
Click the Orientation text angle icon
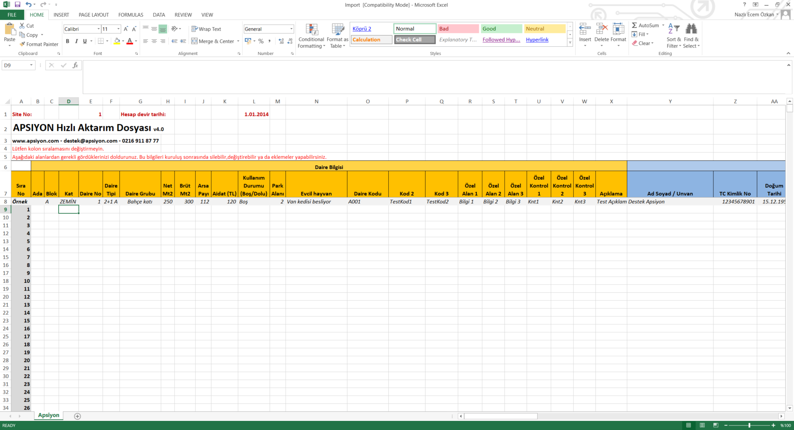point(175,29)
